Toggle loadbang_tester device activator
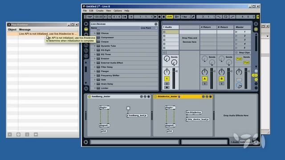This screenshot has width=285, height=160. pyautogui.click(x=89, y=96)
